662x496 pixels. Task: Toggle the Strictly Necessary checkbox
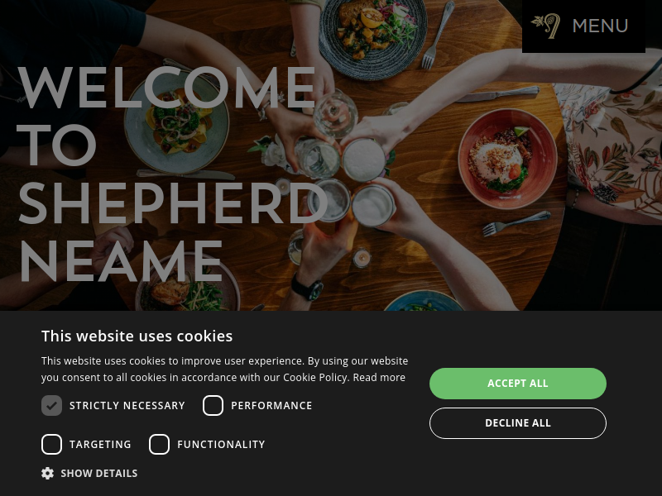point(51,405)
